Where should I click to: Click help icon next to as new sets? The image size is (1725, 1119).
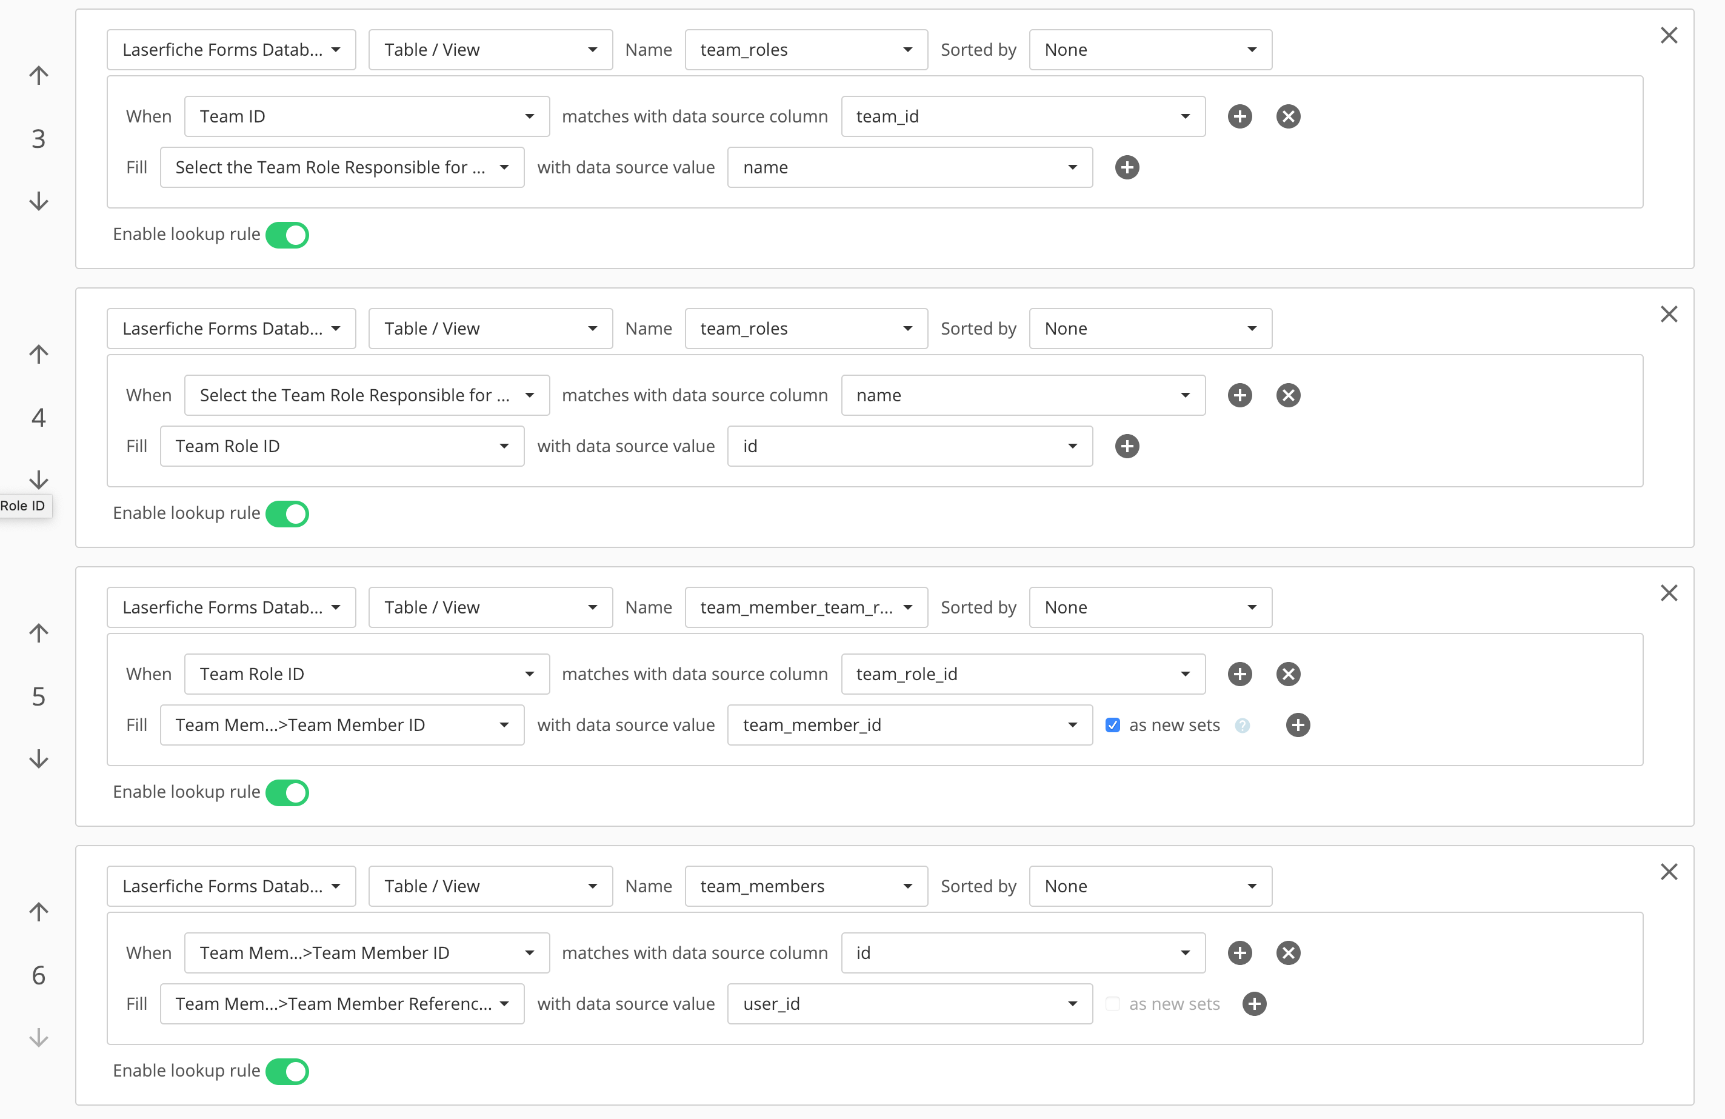(1243, 726)
